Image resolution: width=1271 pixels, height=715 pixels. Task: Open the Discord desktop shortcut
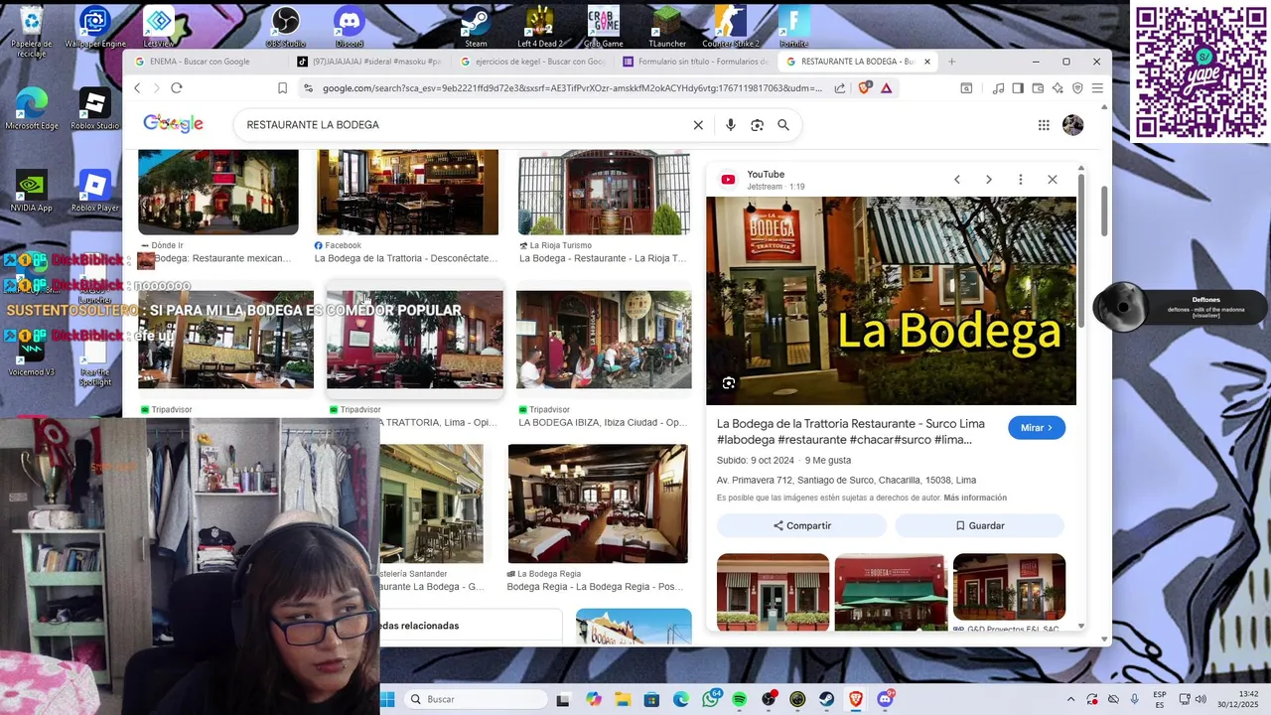coord(350,26)
